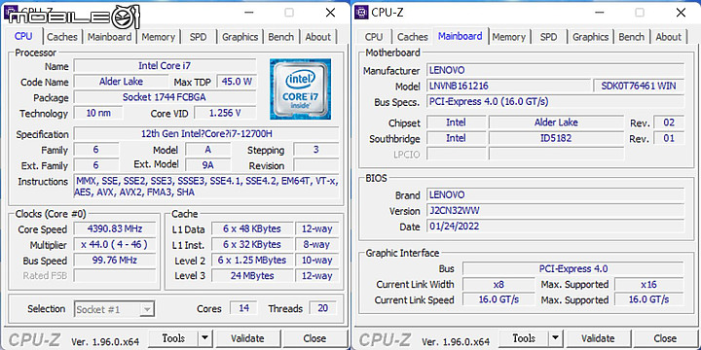This screenshot has width=701, height=350.
Task: Click Cores count value '14'
Action: click(x=243, y=308)
